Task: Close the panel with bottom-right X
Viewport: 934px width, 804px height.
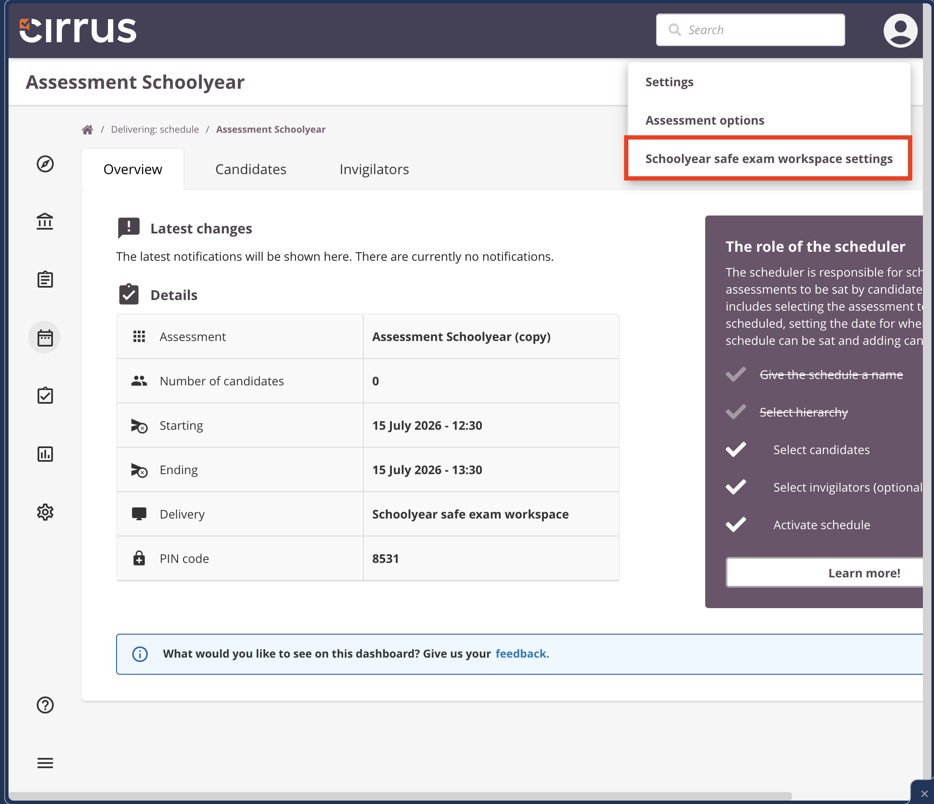Action: tap(924, 794)
